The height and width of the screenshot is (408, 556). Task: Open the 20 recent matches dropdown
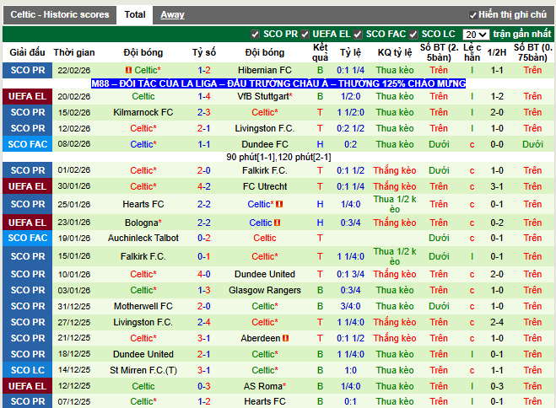(476, 35)
